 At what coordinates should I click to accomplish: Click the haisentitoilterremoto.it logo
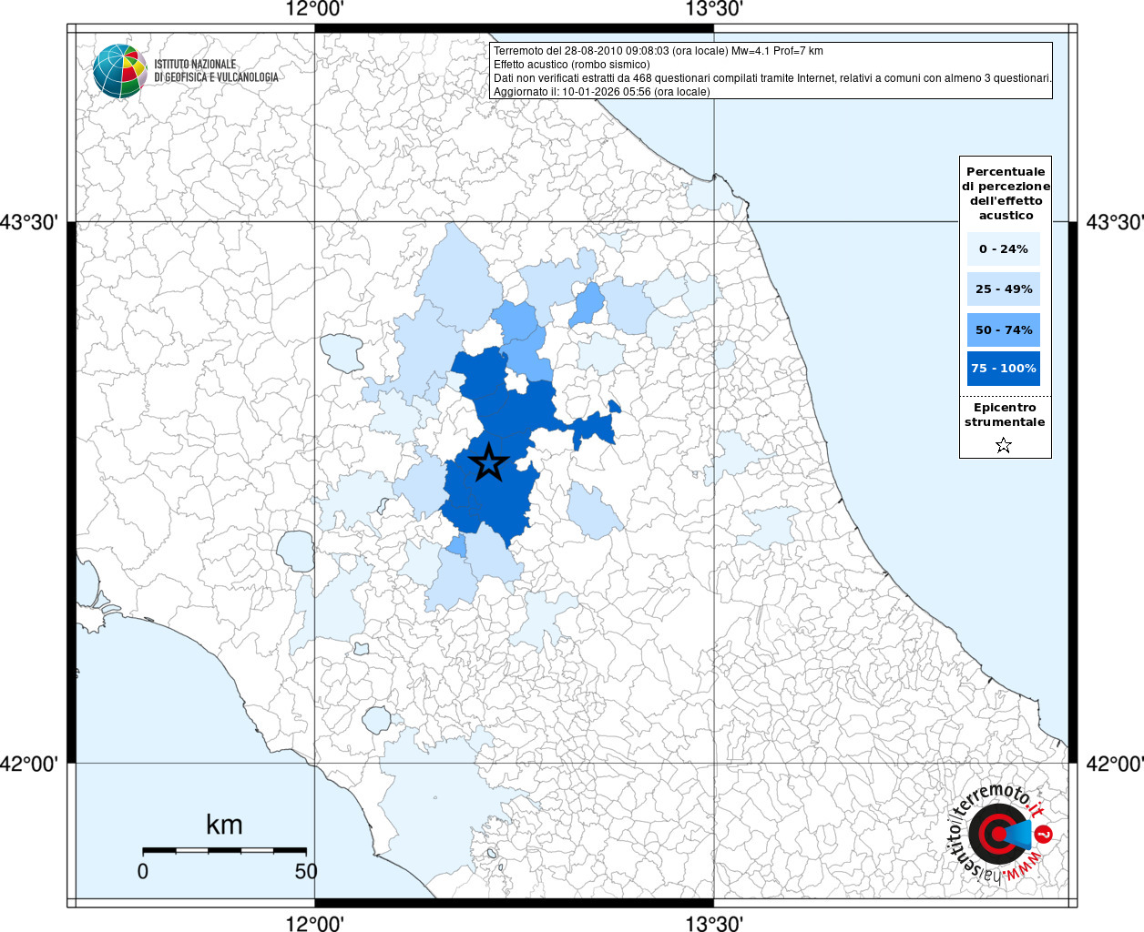1001,834
